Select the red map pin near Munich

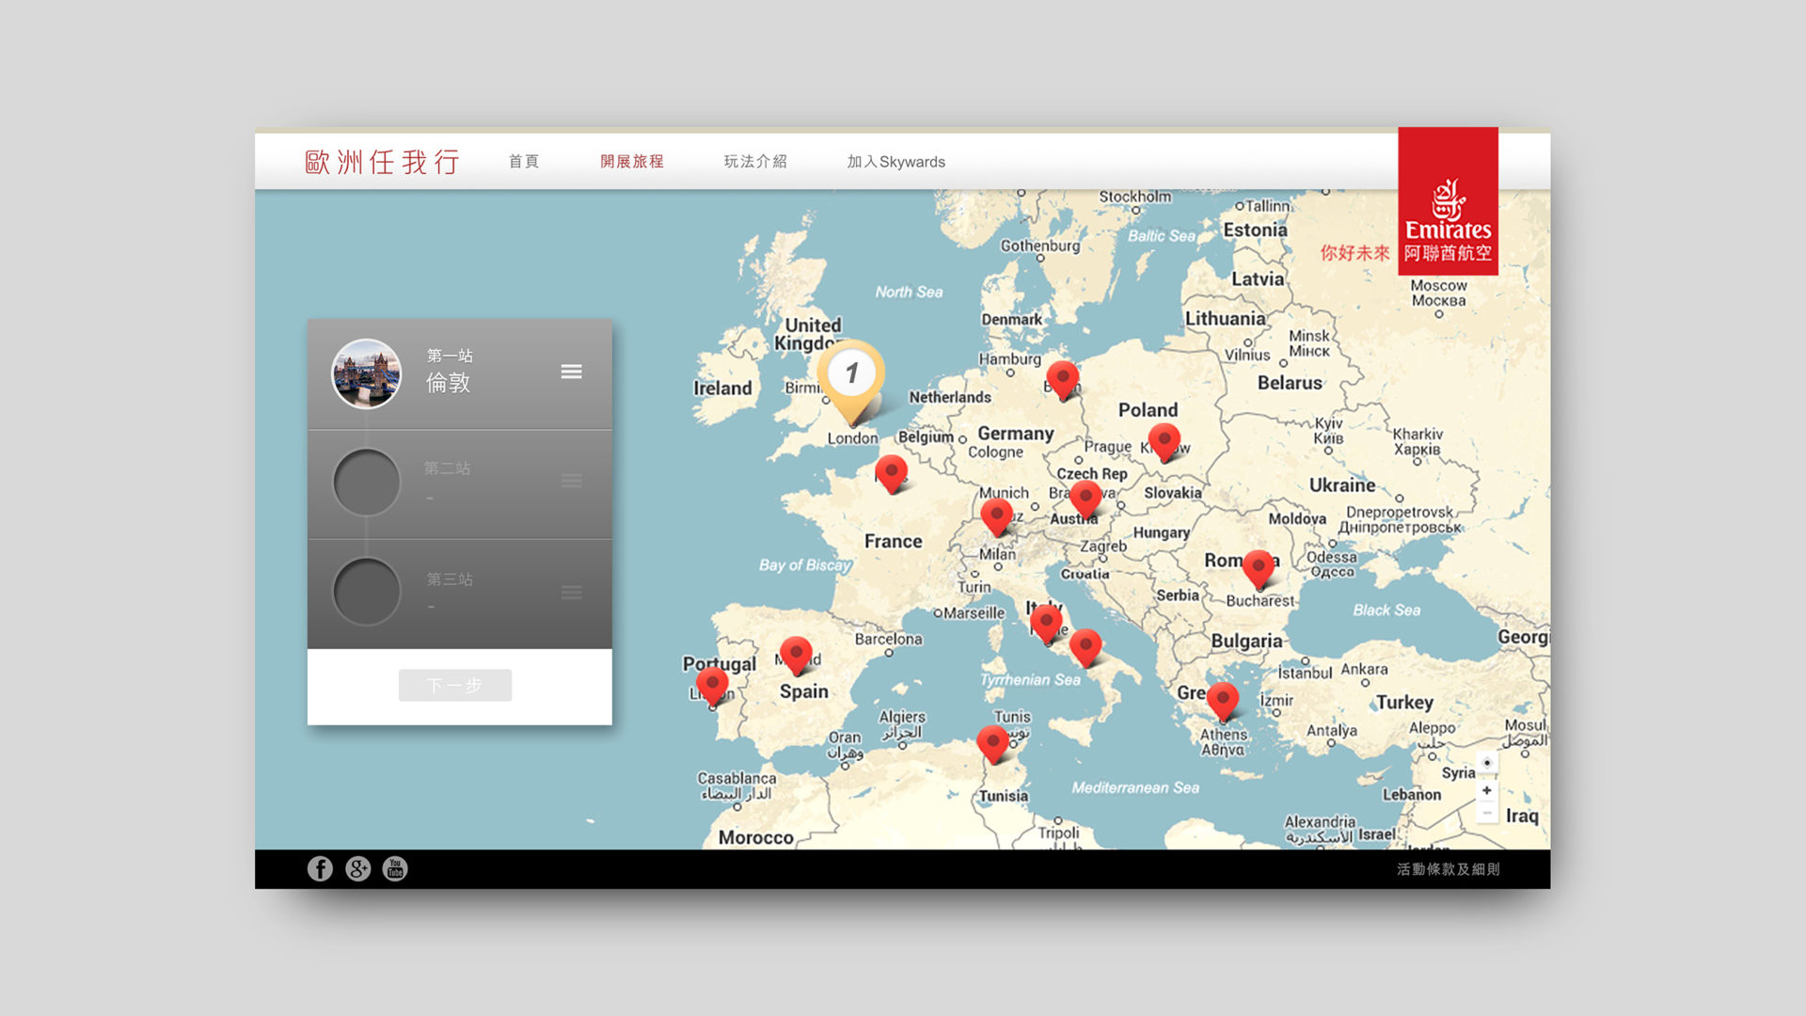click(997, 517)
